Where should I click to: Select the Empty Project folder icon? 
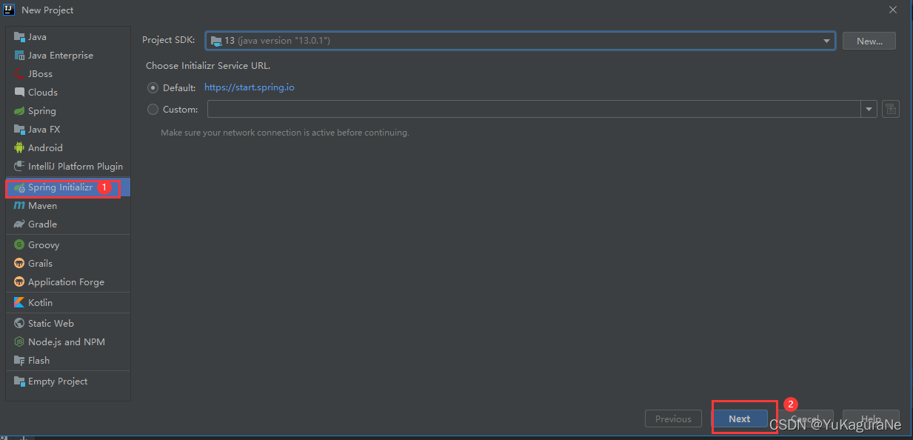[x=19, y=381]
